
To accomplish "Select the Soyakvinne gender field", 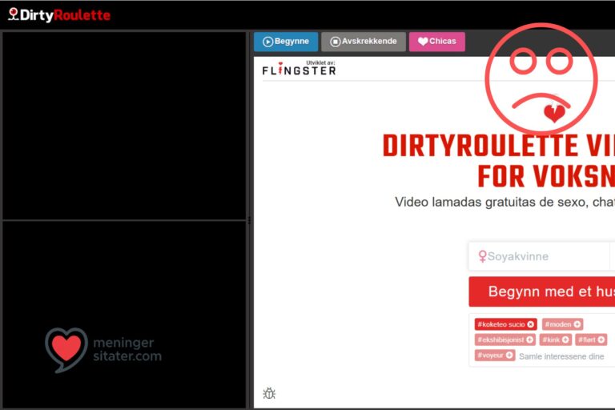I will (539, 256).
